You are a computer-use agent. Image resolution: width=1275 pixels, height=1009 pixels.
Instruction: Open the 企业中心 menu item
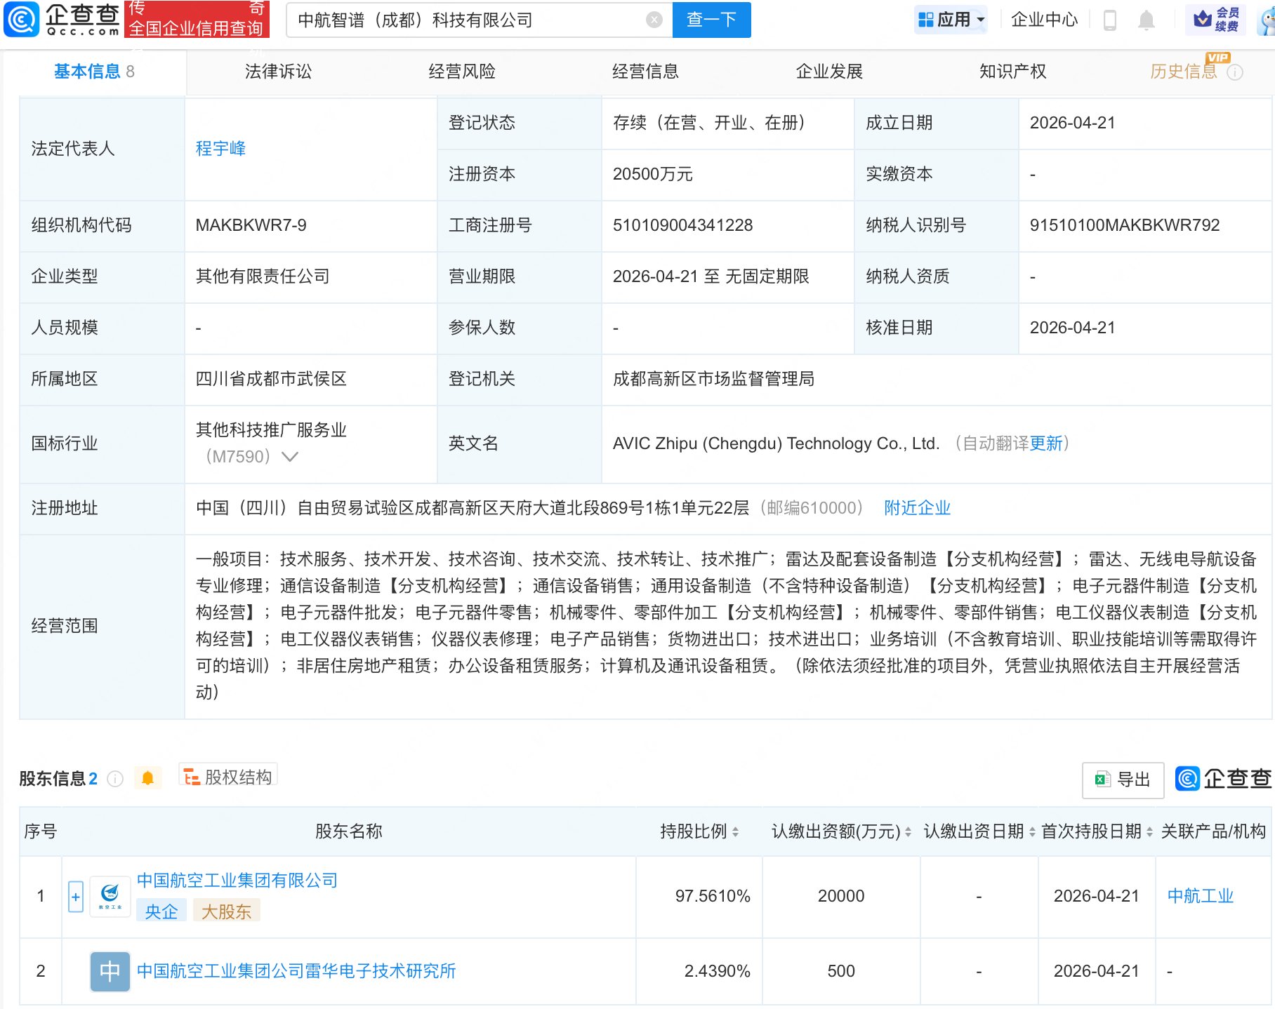pyautogui.click(x=1044, y=20)
